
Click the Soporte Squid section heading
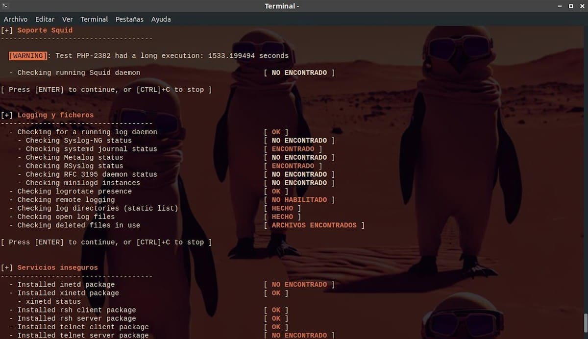(x=45, y=30)
